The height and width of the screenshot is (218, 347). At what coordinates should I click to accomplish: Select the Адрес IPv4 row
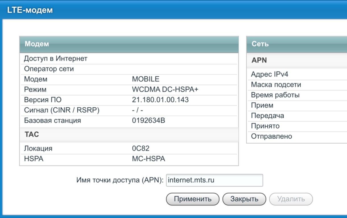click(270, 74)
